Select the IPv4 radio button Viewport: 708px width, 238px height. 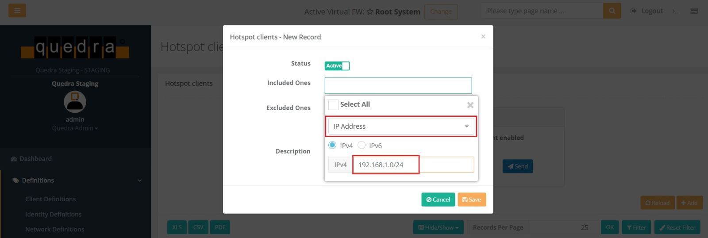point(332,145)
